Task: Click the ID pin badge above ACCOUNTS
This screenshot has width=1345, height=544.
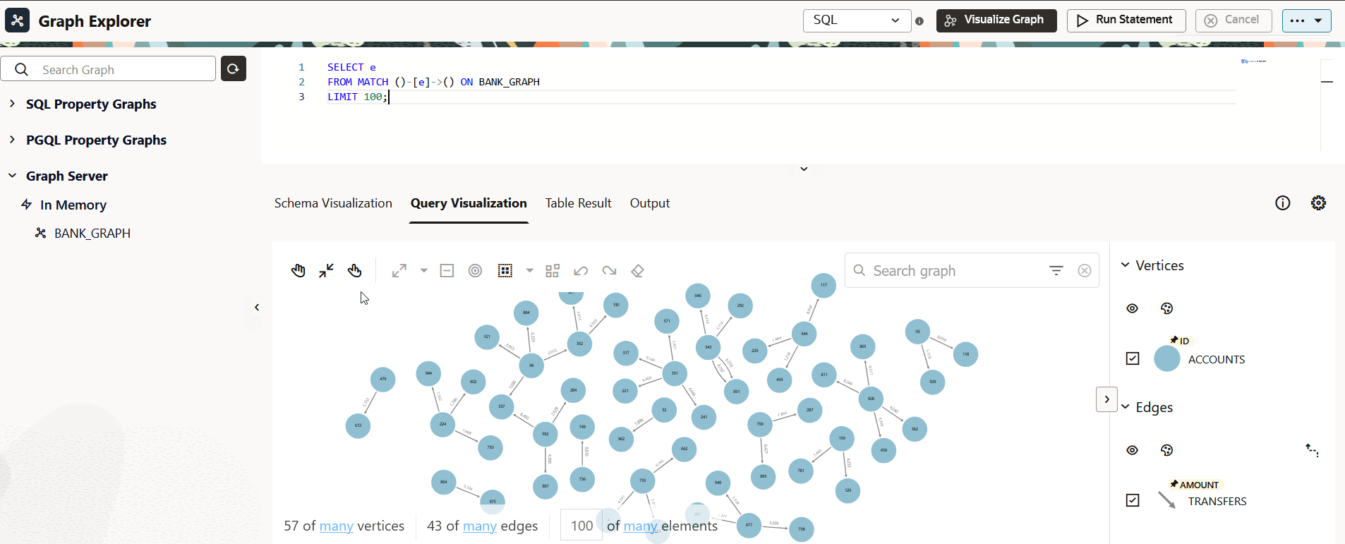Action: tap(1180, 341)
